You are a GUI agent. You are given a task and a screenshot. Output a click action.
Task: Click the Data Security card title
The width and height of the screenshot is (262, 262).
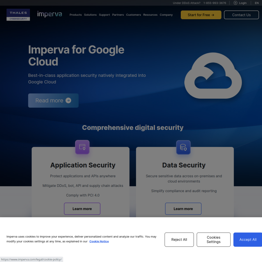click(184, 165)
